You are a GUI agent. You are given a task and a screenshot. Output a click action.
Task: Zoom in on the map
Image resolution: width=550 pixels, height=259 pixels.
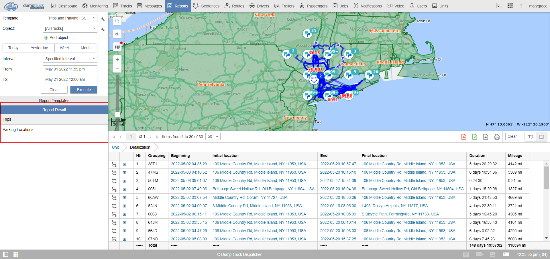click(117, 60)
